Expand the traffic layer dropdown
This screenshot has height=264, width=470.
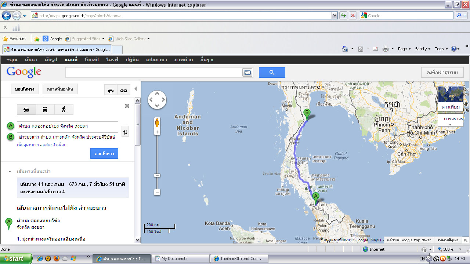tap(451, 124)
